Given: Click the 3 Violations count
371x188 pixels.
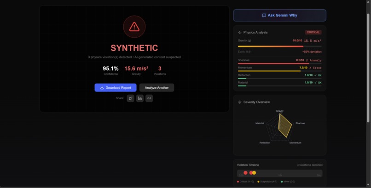Looking at the screenshot, I should [160, 68].
